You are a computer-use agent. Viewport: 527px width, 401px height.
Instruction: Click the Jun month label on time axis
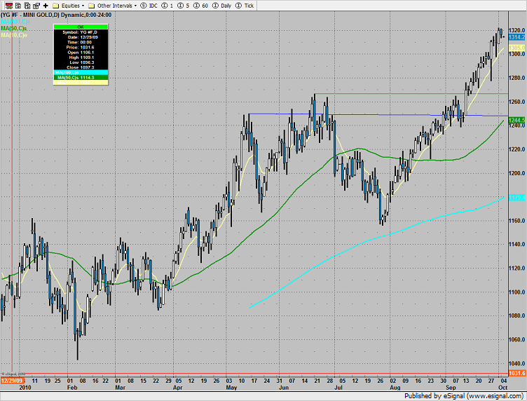tap(284, 388)
